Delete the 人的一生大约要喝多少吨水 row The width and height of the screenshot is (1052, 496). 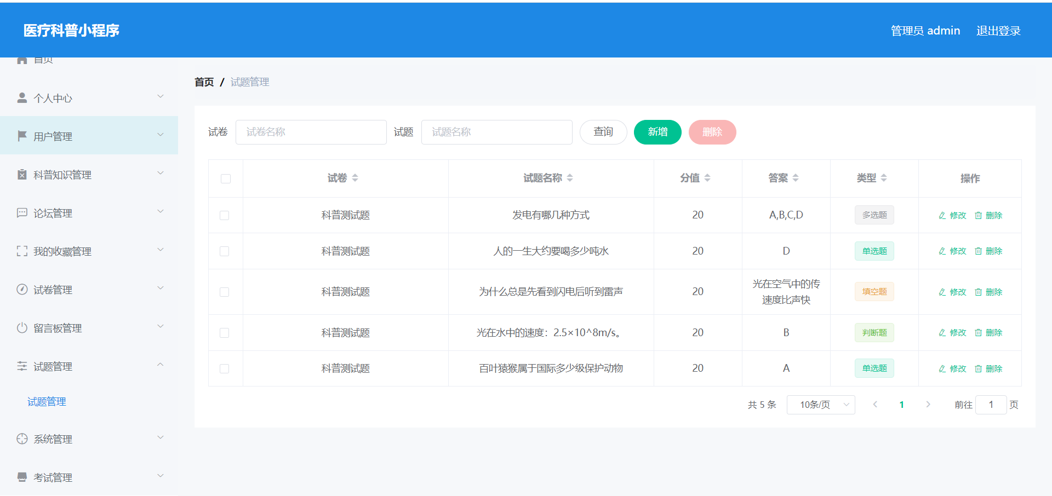(x=988, y=251)
